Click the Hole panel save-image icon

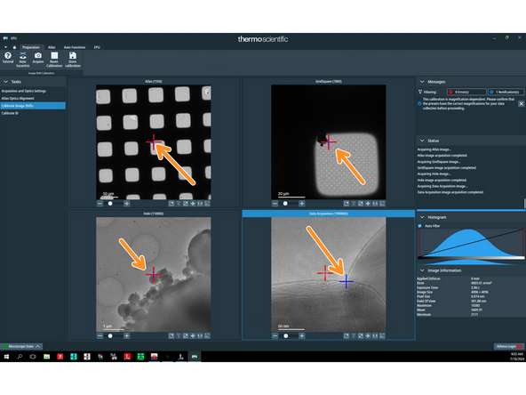coord(171,336)
